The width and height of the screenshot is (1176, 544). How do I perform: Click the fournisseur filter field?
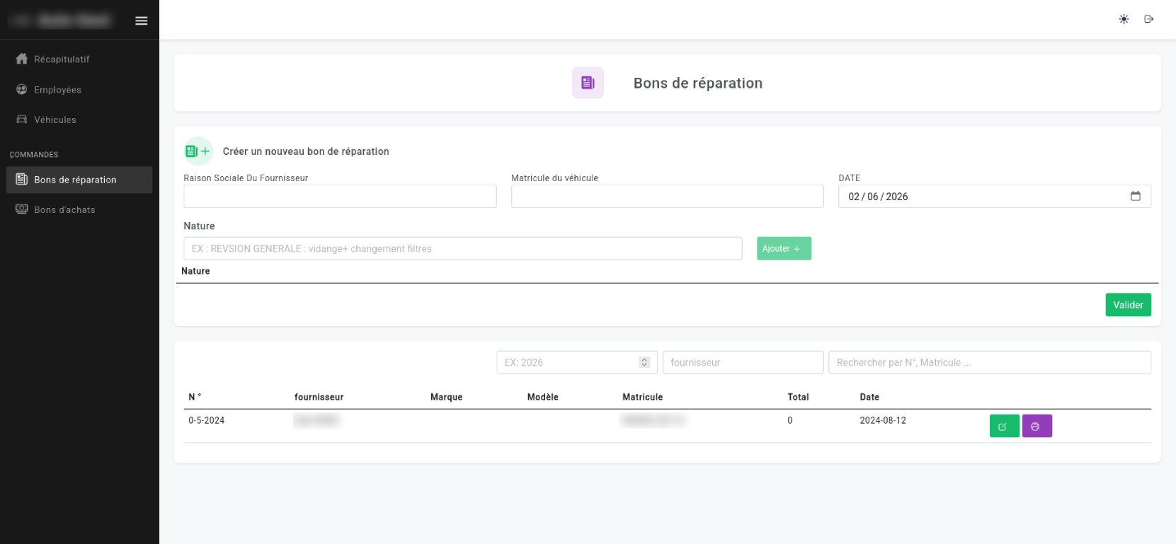click(x=743, y=363)
